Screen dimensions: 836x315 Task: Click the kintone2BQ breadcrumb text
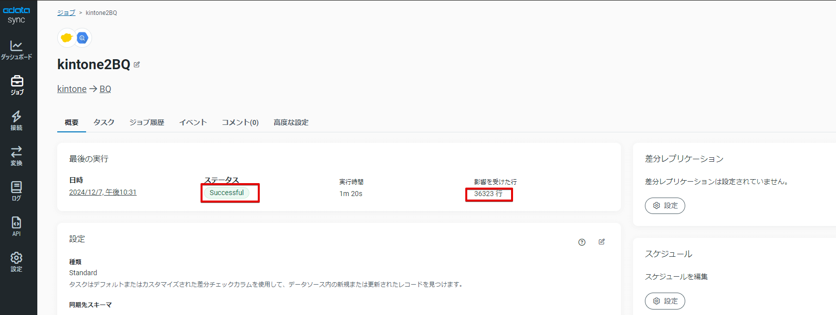tap(102, 13)
